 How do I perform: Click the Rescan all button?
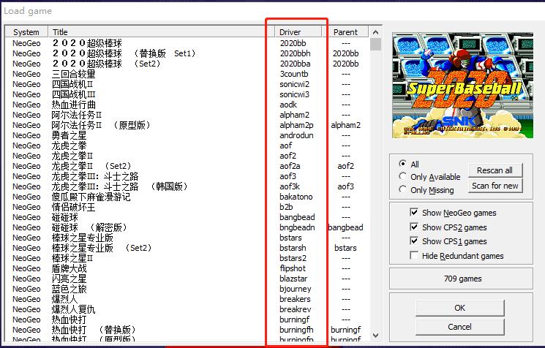(495, 170)
